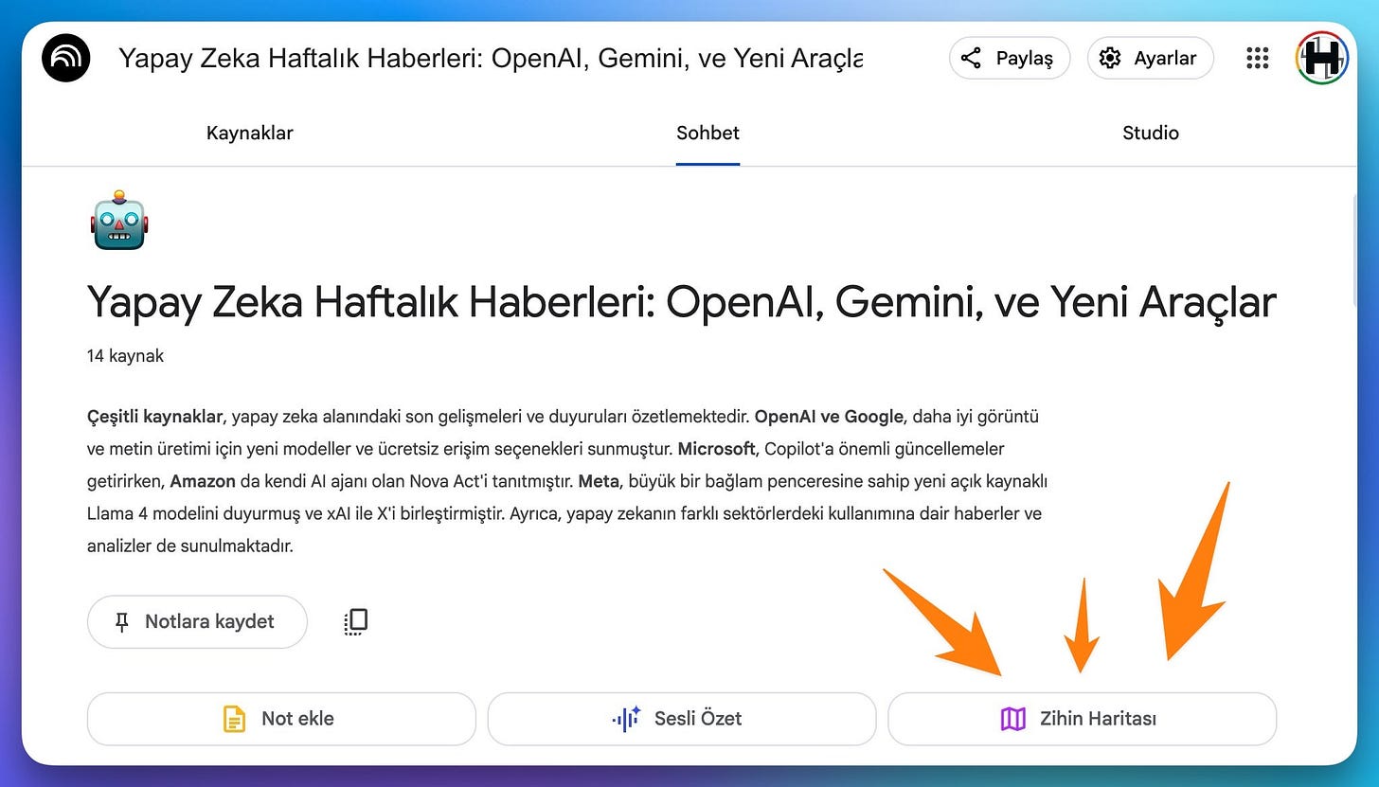
Task: Generate a Sesli Özet audio overview
Action: [682, 719]
